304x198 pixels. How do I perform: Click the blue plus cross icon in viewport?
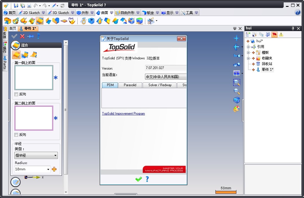pos(237,38)
